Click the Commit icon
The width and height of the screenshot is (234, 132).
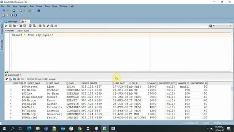coord(30,26)
